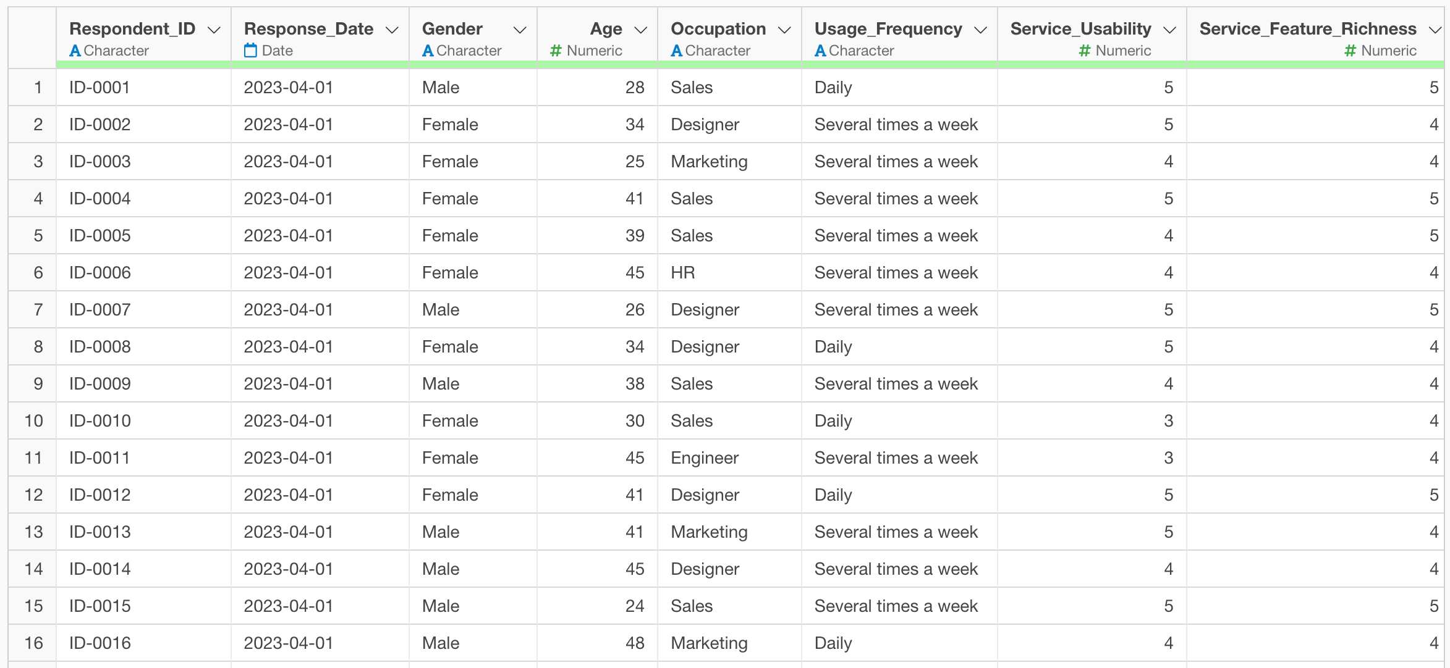Open the Response_Date column dropdown arrow
The image size is (1450, 668).
pyautogui.click(x=392, y=30)
